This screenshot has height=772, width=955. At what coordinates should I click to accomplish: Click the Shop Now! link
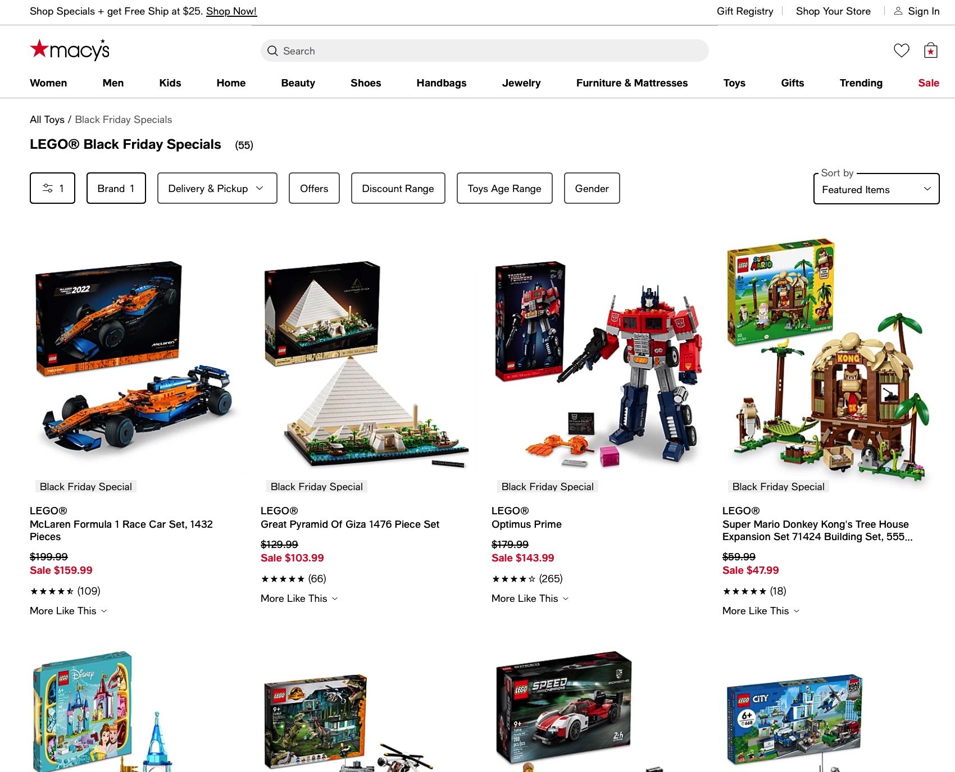click(231, 11)
